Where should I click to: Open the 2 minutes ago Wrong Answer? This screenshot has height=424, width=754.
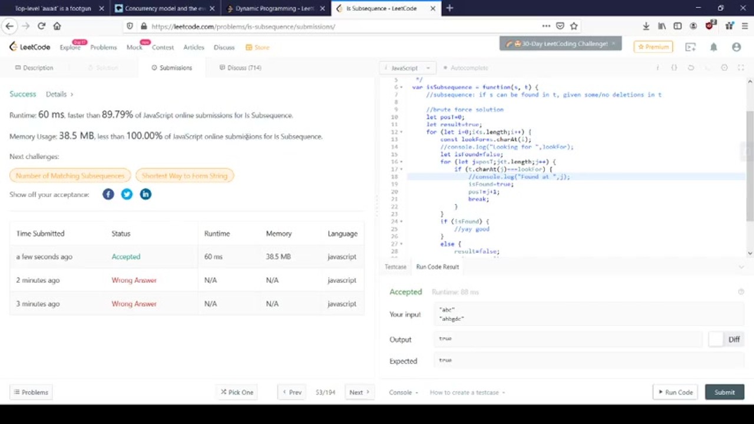click(x=134, y=280)
